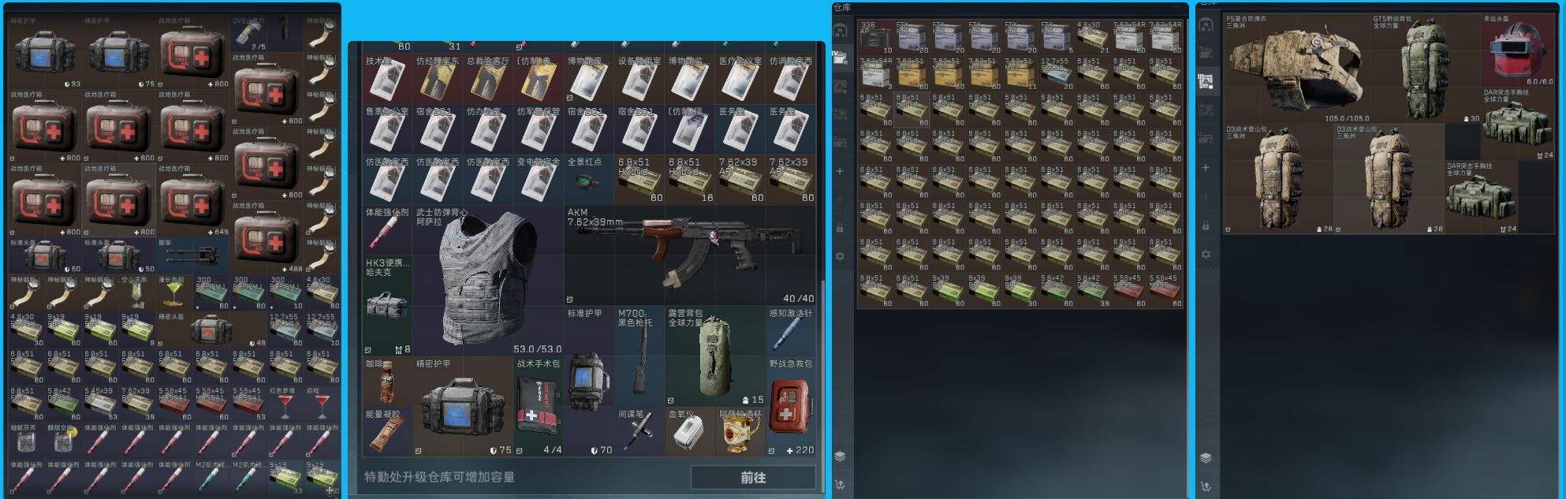This screenshot has width=1566, height=499.
Task: Click settings gear in ammo warehouse sidebar
Action: click(840, 256)
